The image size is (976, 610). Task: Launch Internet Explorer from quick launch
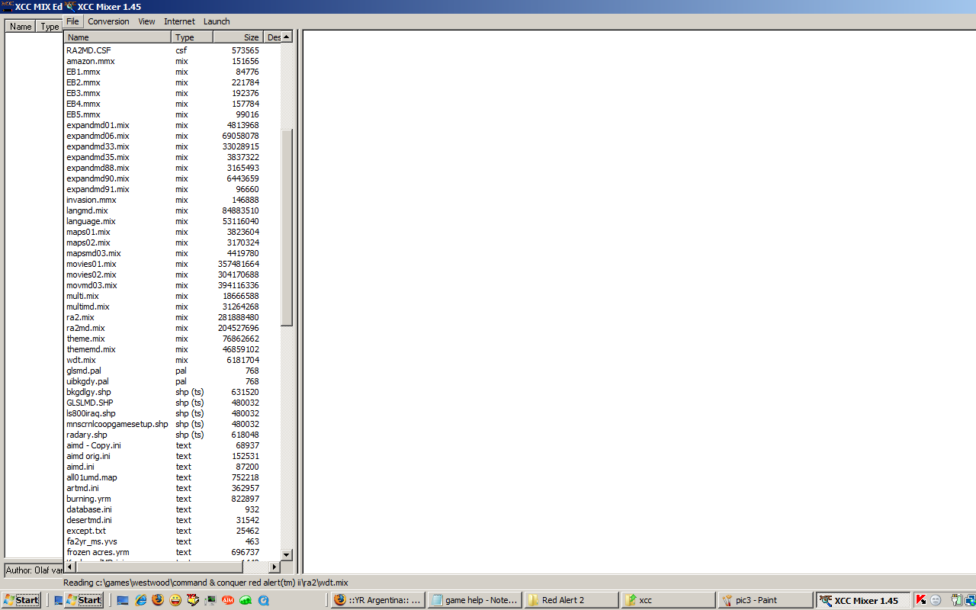[x=140, y=600]
